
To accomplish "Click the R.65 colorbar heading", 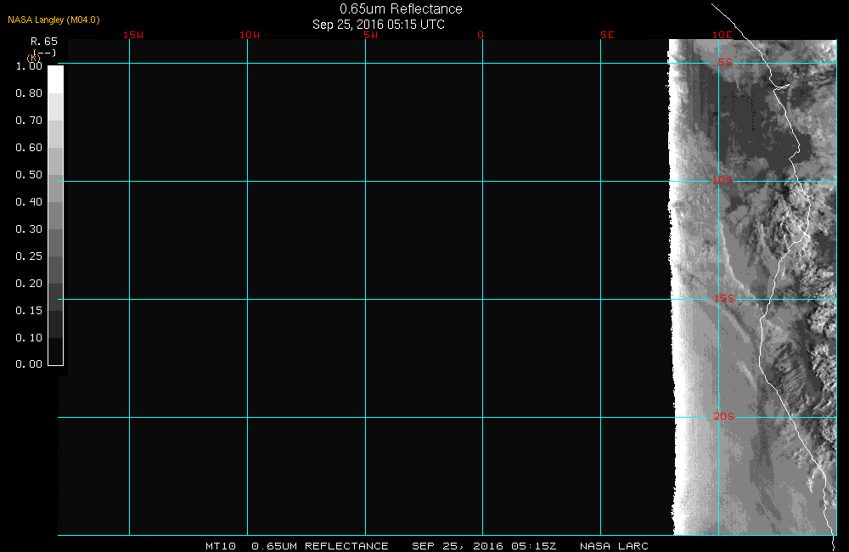I will tap(43, 41).
